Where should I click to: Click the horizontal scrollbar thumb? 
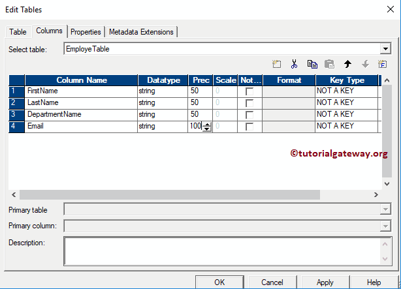pos(170,194)
